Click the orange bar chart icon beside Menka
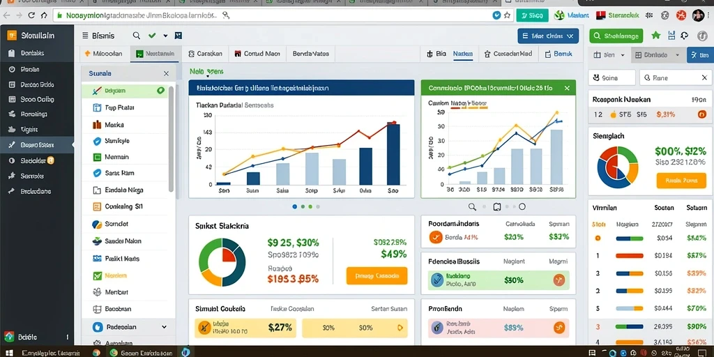This screenshot has height=357, width=714. 96,124
